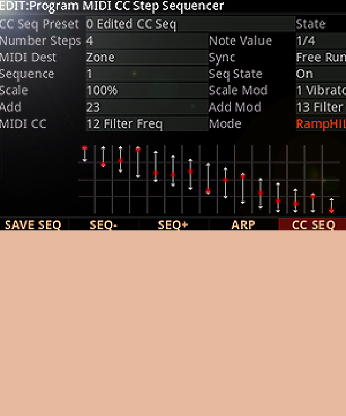This screenshot has height=416, width=346.
Task: Select the Number Steps value field
Action: (x=146, y=41)
